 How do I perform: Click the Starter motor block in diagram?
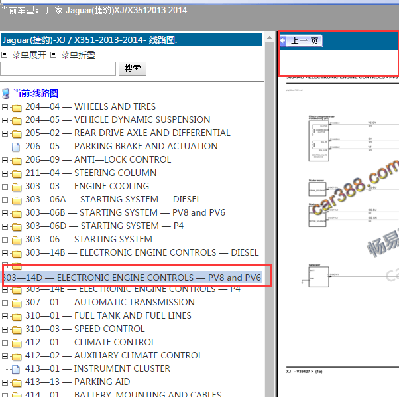317,189
